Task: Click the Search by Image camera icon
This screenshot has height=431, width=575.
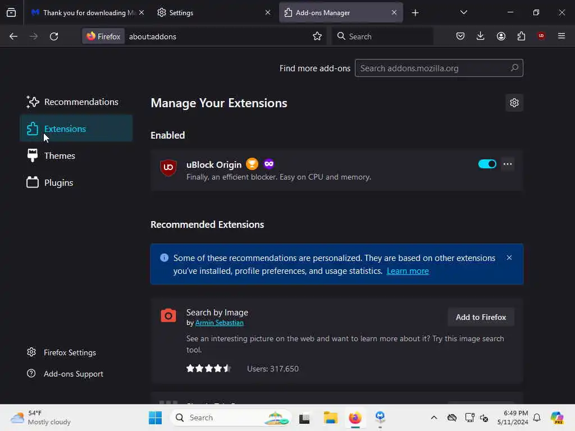Action: 168,315
